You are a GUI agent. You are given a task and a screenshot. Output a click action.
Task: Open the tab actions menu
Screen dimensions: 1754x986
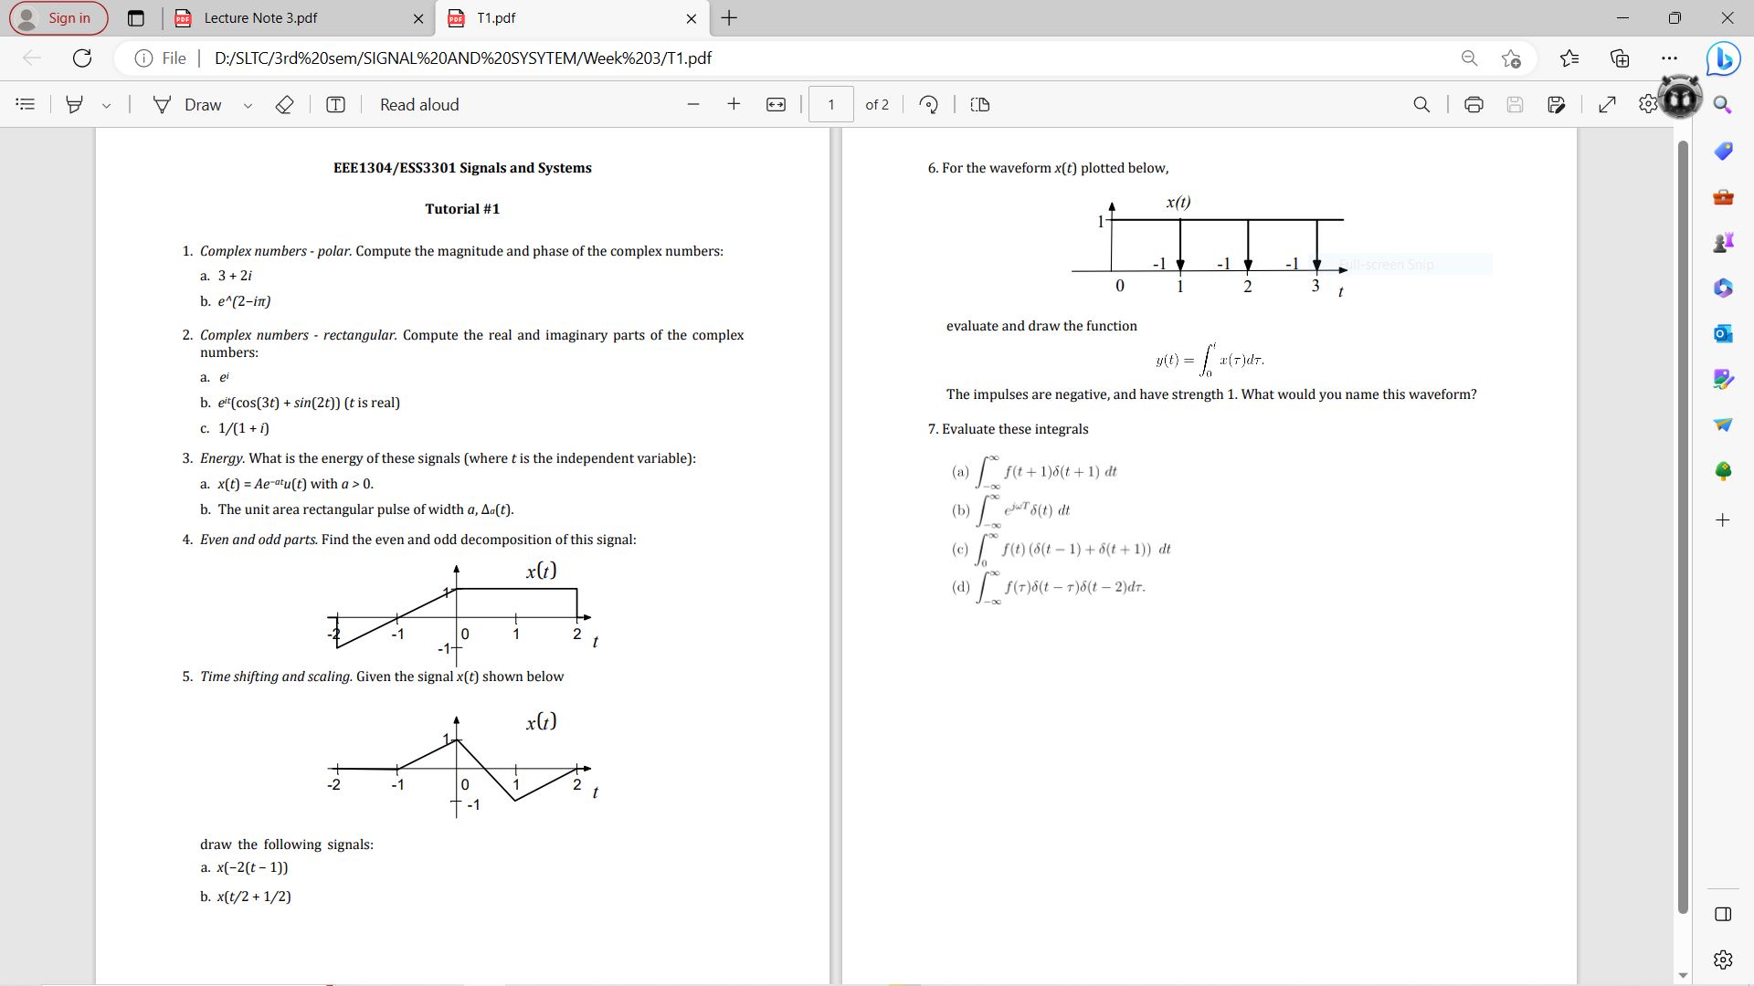click(x=136, y=18)
